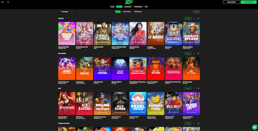The width and height of the screenshot is (258, 131).
Task: Open Fate's Fortune game thumbnail
Action: point(102,68)
